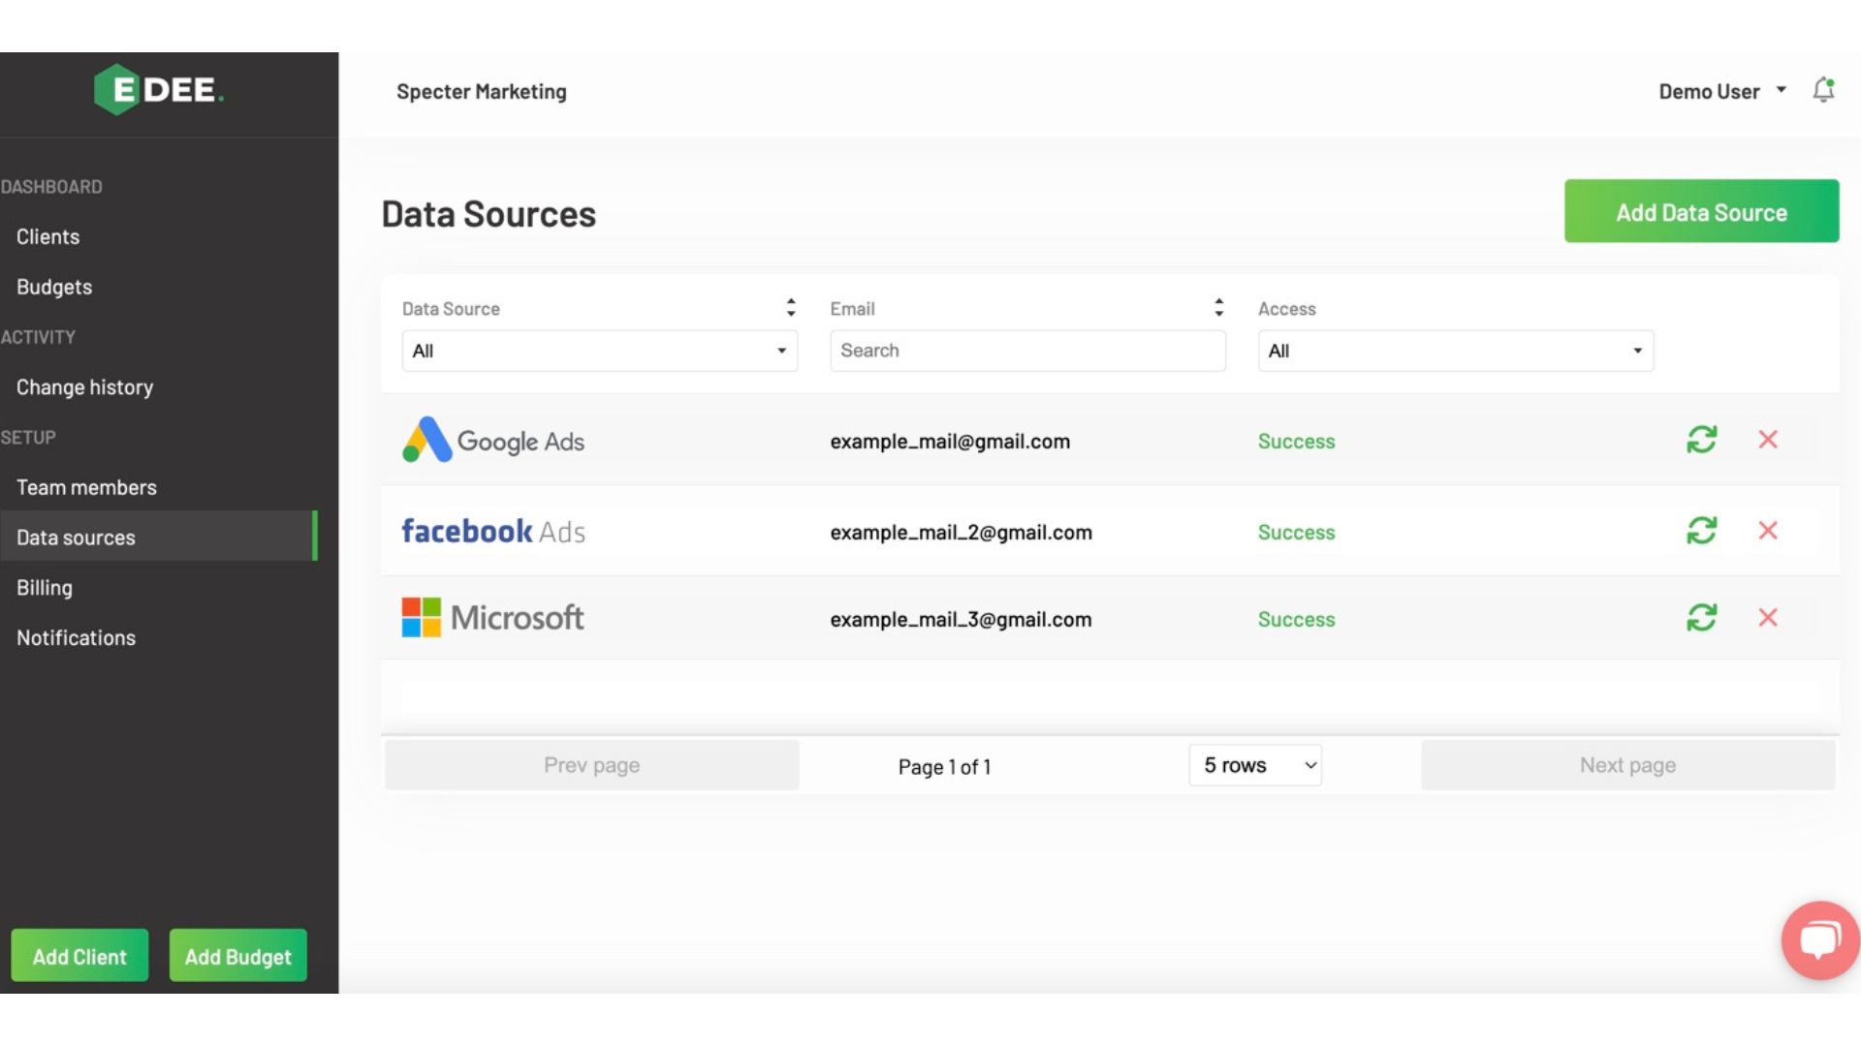Click the Google Ads refresh icon
Viewport: 1861px width, 1046px height.
pyautogui.click(x=1701, y=440)
